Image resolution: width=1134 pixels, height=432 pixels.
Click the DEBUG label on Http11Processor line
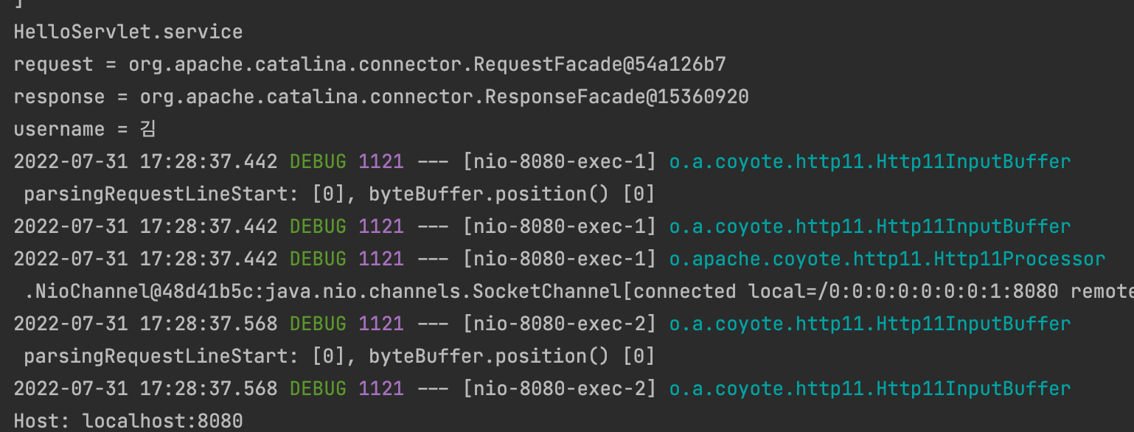pos(318,259)
